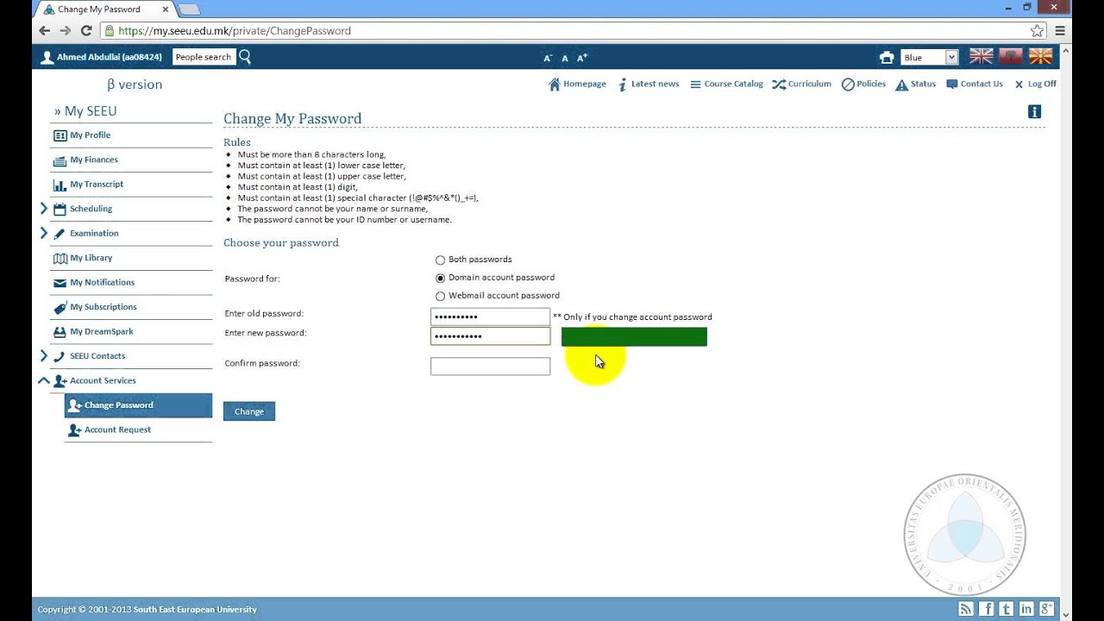
Task: Reload the page with refresh icon
Action: [x=86, y=30]
